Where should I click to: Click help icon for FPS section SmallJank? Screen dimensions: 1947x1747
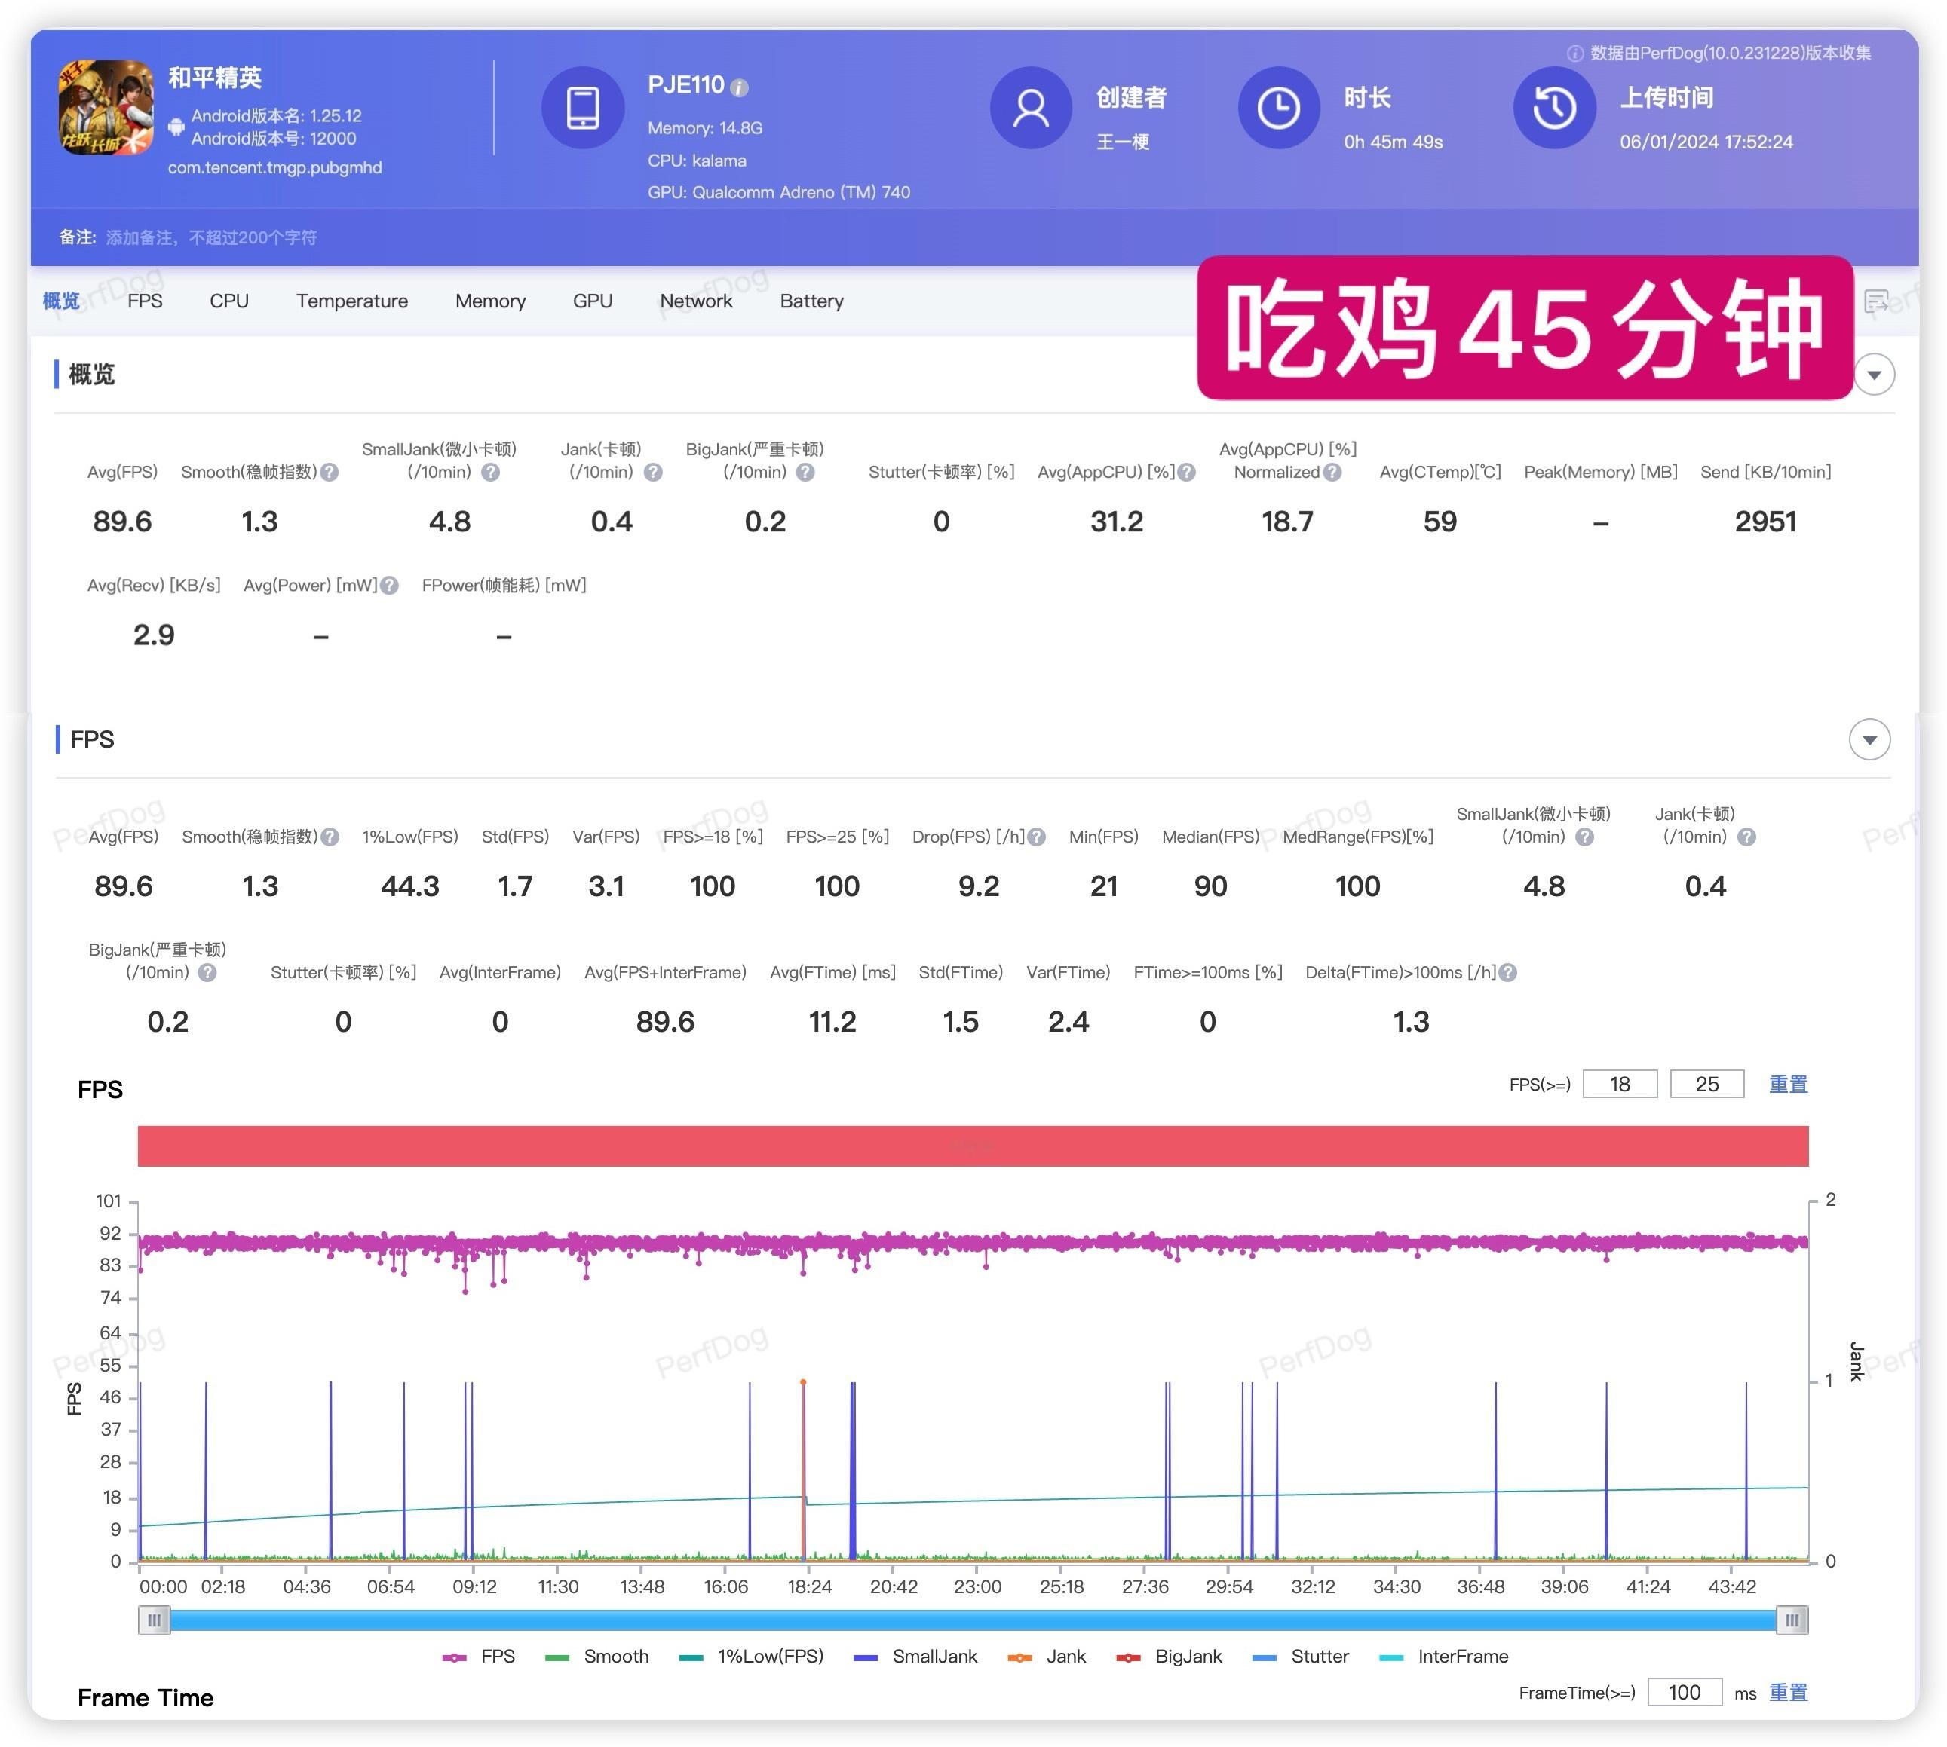pyautogui.click(x=1585, y=837)
